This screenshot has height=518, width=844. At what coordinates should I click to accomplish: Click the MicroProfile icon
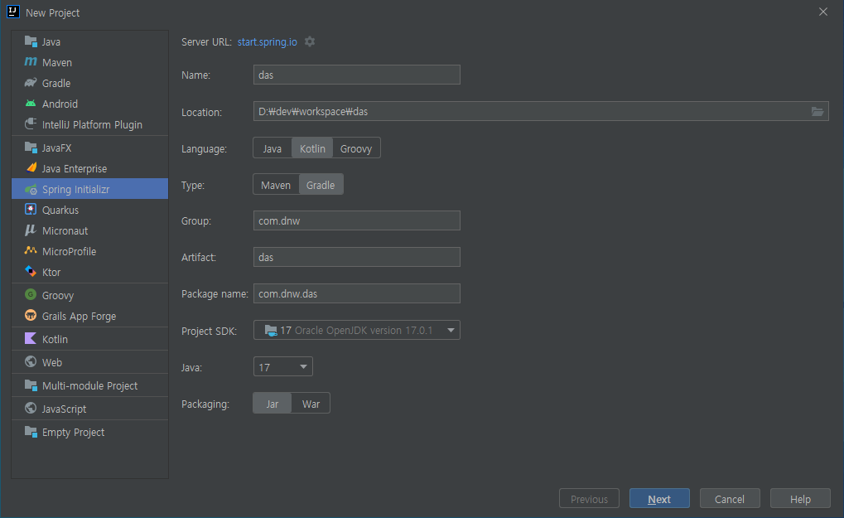pos(31,251)
